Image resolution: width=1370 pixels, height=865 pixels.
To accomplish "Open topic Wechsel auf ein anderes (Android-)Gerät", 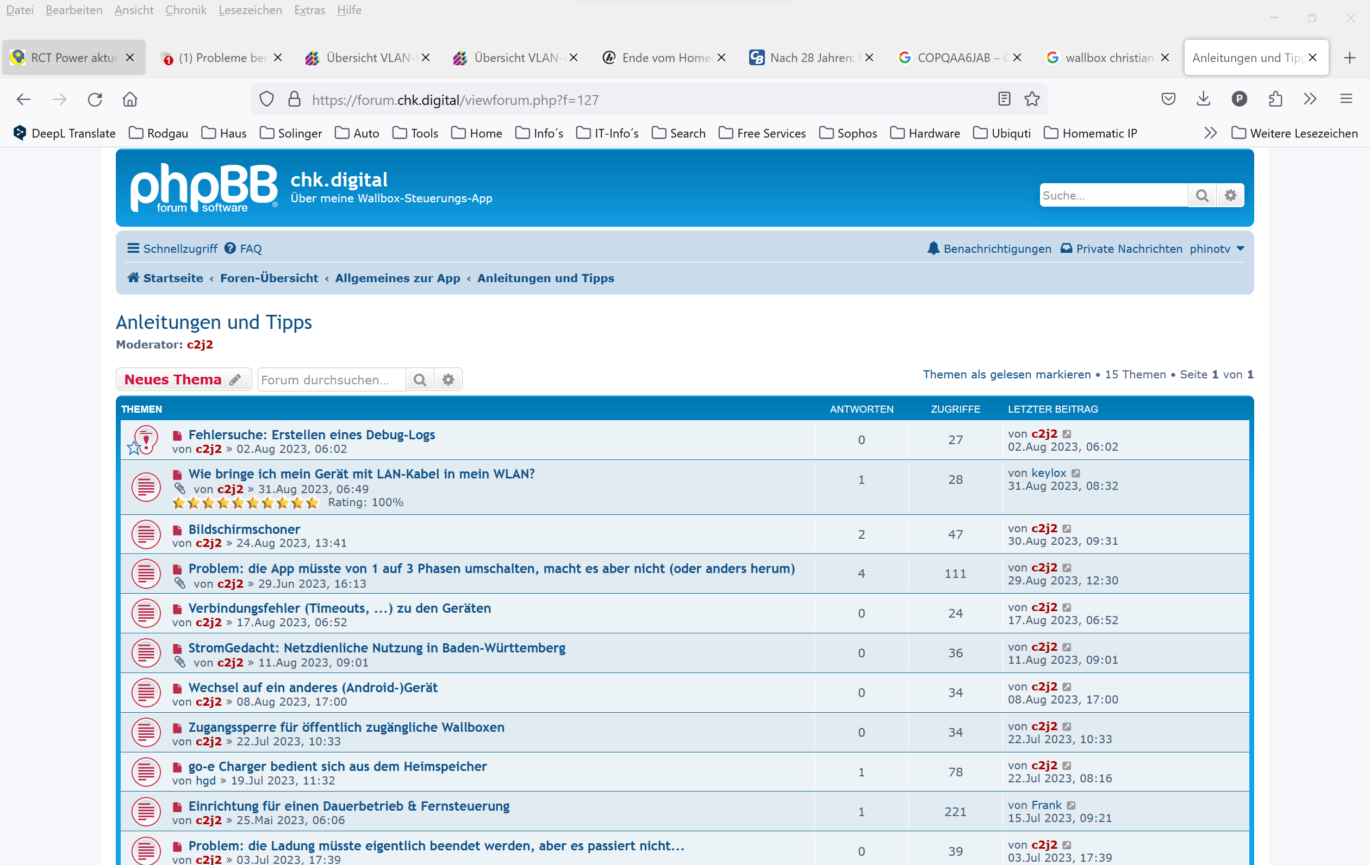I will coord(313,687).
